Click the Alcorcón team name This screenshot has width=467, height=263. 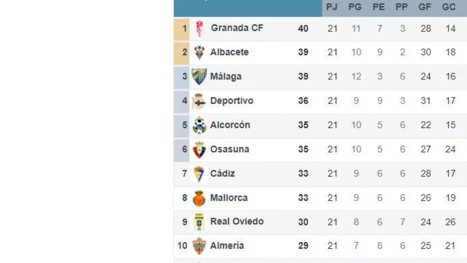230,125
